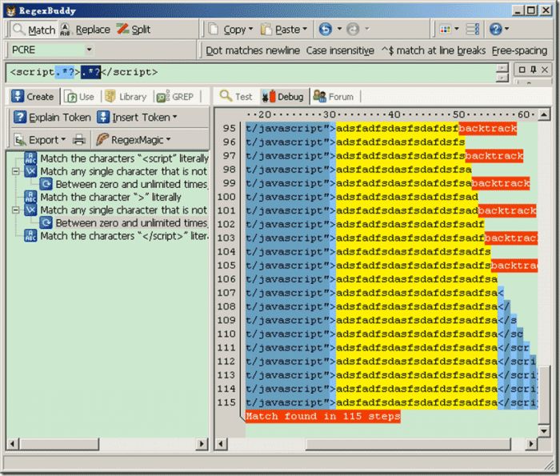560x476 pixels.
Task: Toggle Case insensitive option
Action: point(340,50)
